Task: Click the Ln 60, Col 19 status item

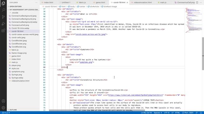Action: point(146,113)
